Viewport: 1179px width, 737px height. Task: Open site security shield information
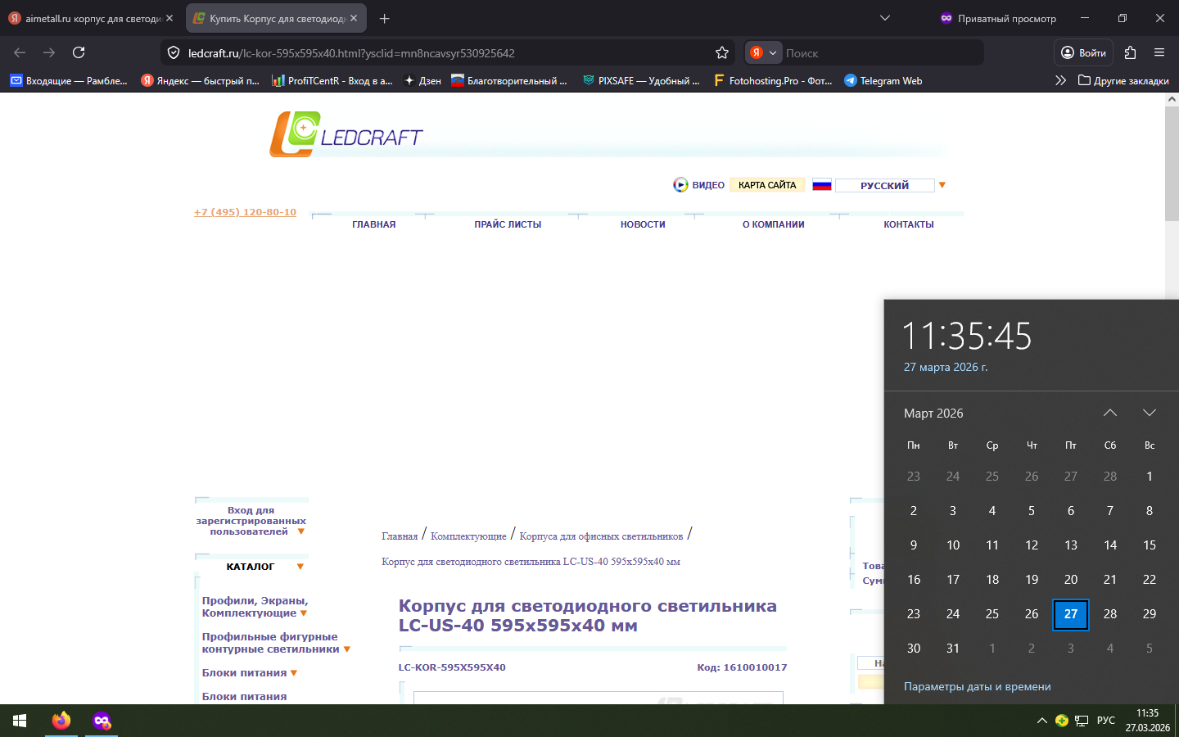pos(174,52)
